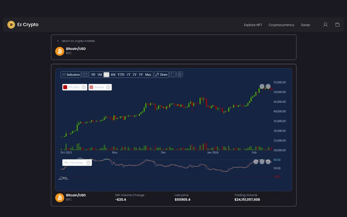Image resolution: width=347 pixels, height=217 pixels.
Task: Select the YTD time range
Action: coord(121,75)
